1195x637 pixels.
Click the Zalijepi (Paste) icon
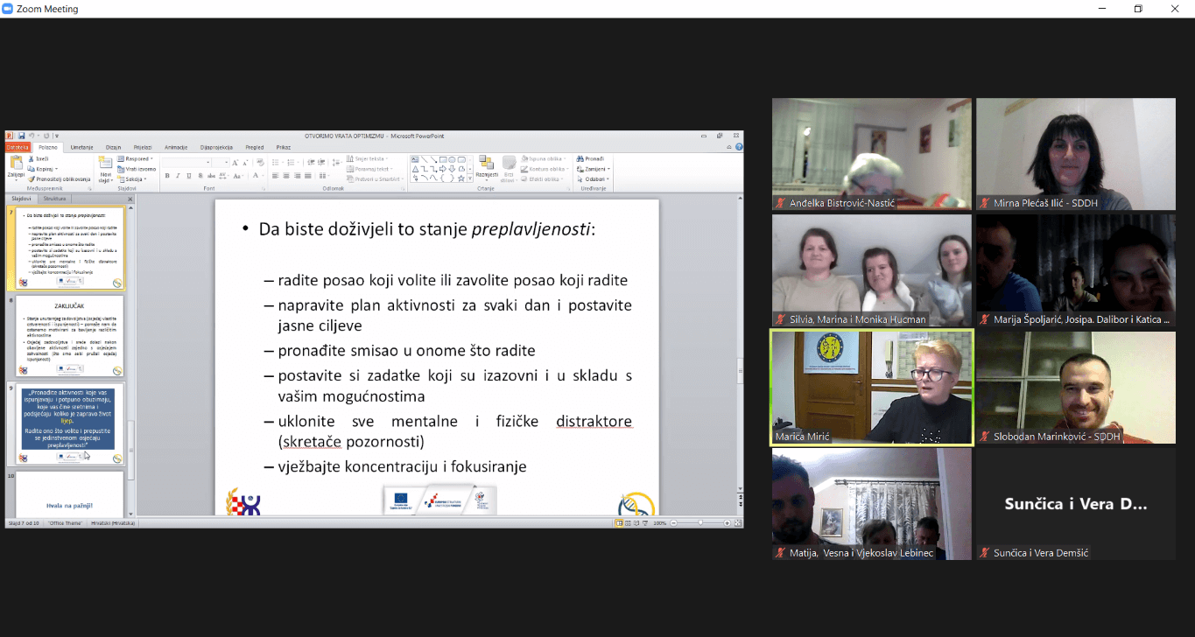[15, 164]
